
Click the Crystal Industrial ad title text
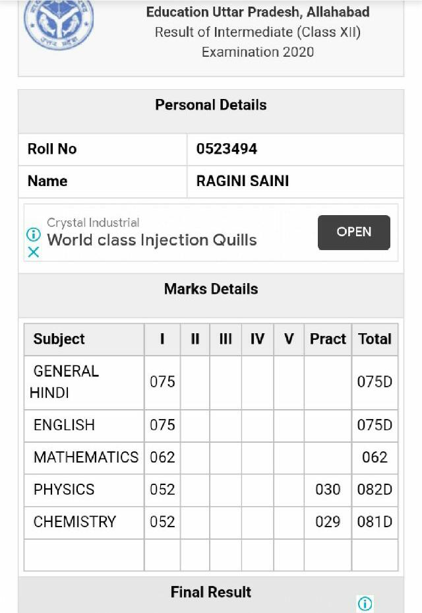tap(93, 222)
